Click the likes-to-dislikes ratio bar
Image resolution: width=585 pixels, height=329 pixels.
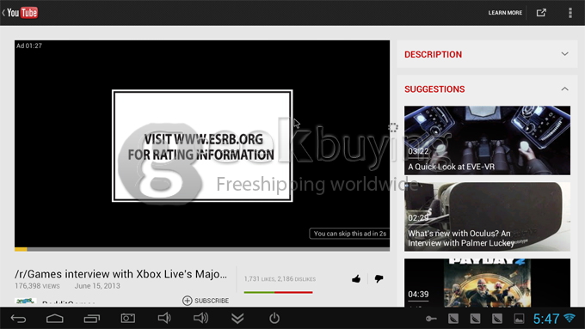[279, 292]
